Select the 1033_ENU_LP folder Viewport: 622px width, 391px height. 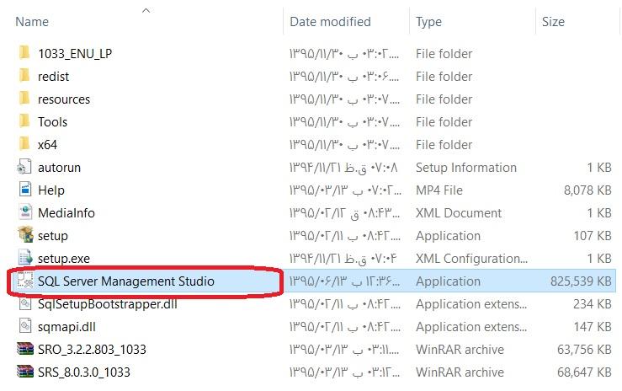74,54
